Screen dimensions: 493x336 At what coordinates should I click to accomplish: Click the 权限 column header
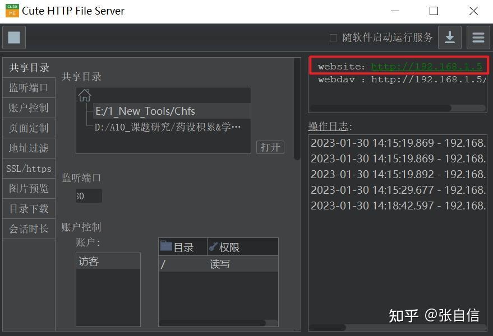[243, 247]
